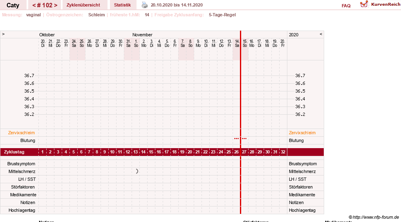The width and height of the screenshot is (401, 222).
Task: Click date header 31. Sa
Action: click(128, 43)
